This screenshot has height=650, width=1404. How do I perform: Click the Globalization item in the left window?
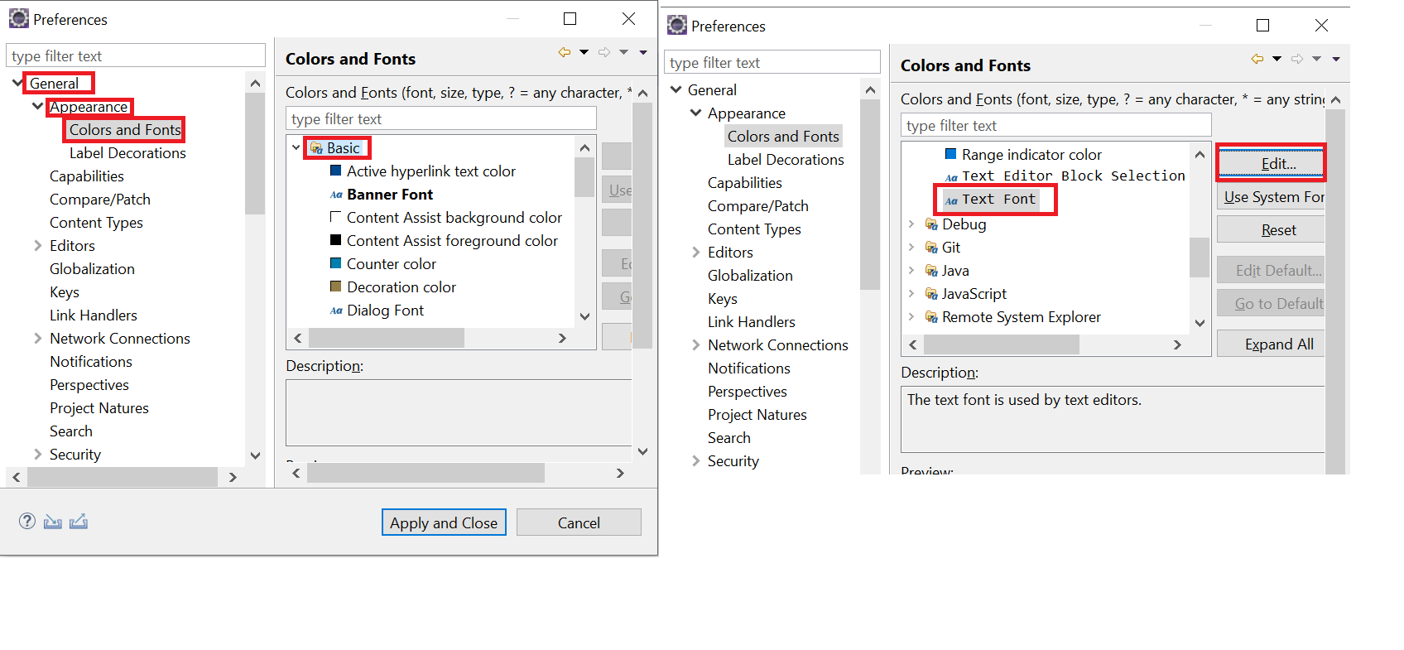pos(92,269)
